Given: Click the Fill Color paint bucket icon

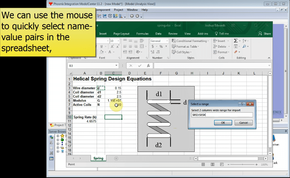Looking at the screenshot, I should (x=102, y=52).
